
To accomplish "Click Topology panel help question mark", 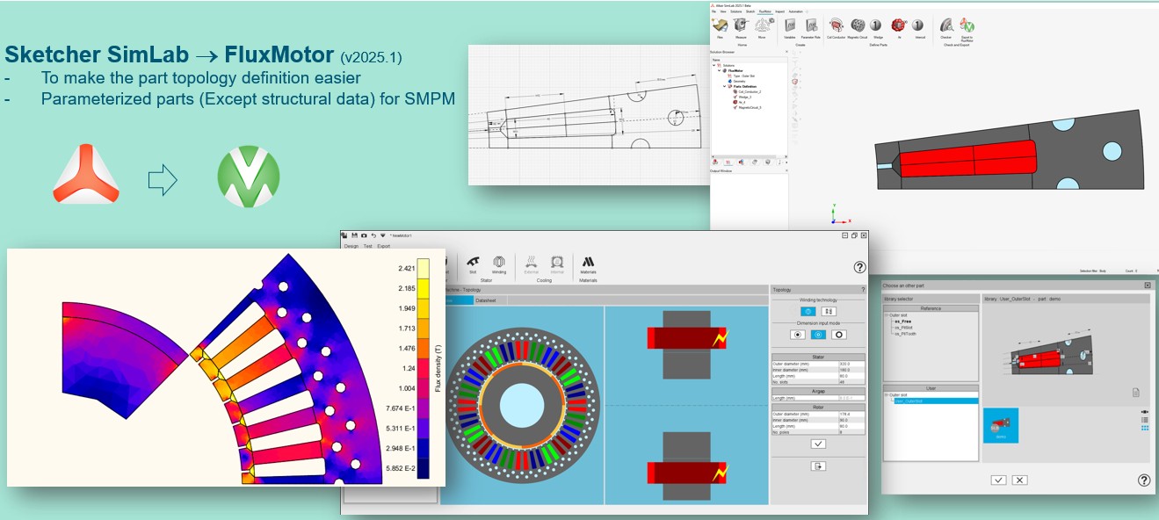I will coord(863,290).
